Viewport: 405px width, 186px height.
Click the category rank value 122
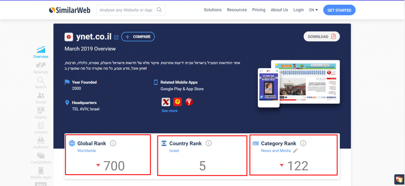coord(298,166)
